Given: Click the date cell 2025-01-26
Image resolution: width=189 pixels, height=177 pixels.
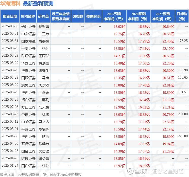Looking at the screenshot, I should (10, 158).
